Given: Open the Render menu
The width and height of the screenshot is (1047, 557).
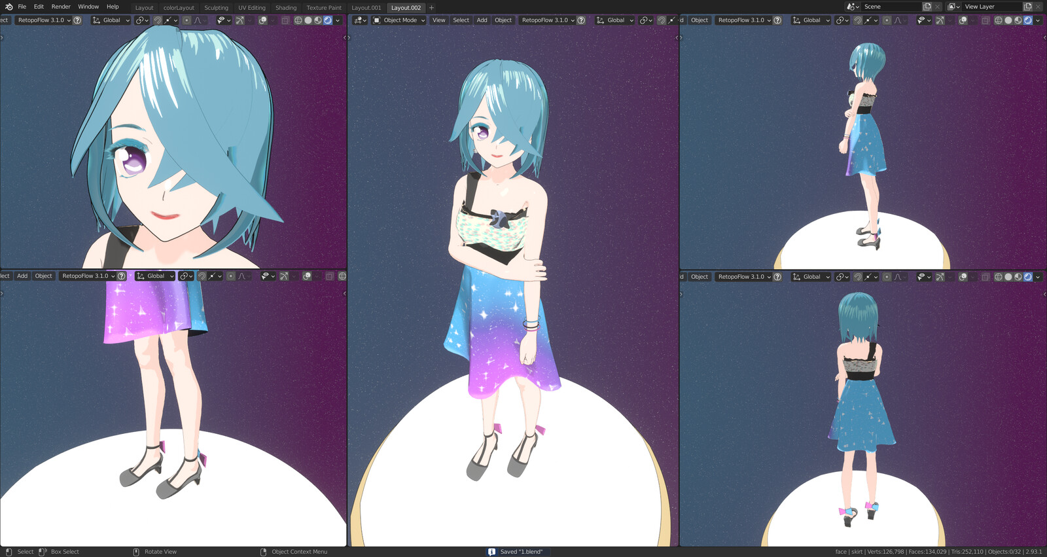Looking at the screenshot, I should [61, 7].
